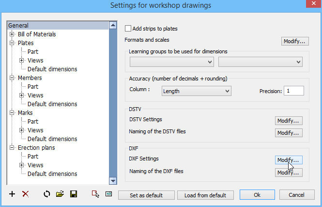
Task: Expand Views under Members
Action: point(22,96)
